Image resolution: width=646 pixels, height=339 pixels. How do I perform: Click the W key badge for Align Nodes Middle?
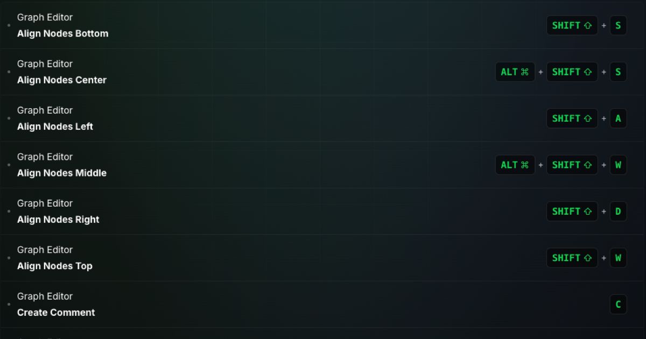618,165
